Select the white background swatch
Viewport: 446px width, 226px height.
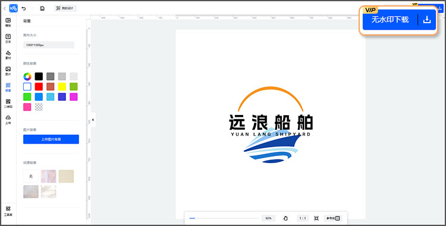[27, 87]
